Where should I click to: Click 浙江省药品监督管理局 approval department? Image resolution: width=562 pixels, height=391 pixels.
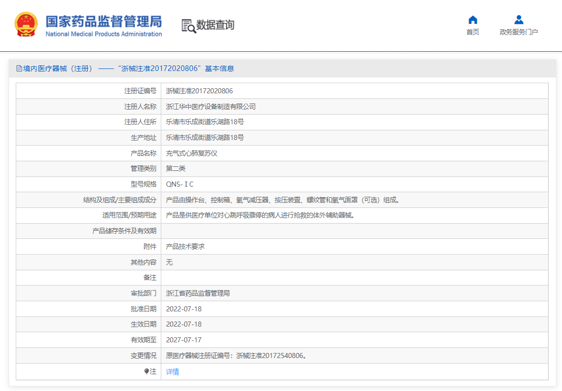pos(198,293)
